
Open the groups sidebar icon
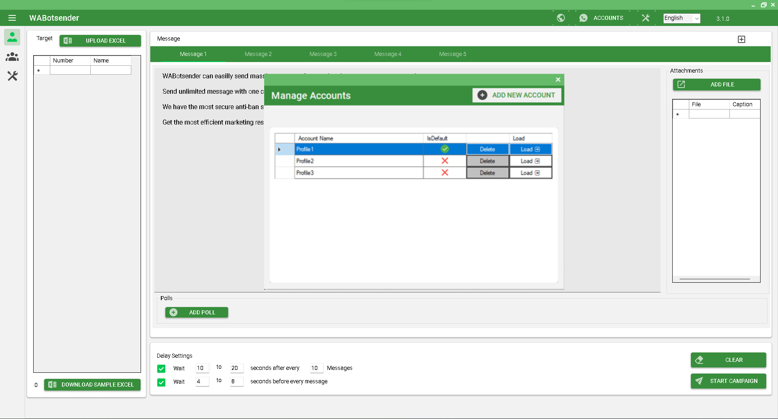12,57
